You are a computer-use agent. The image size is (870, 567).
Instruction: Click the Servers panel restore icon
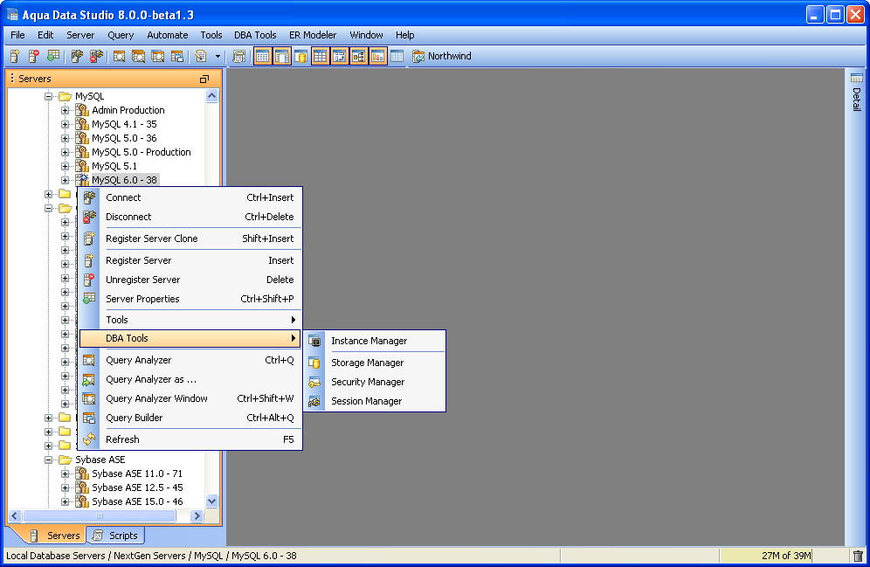204,79
